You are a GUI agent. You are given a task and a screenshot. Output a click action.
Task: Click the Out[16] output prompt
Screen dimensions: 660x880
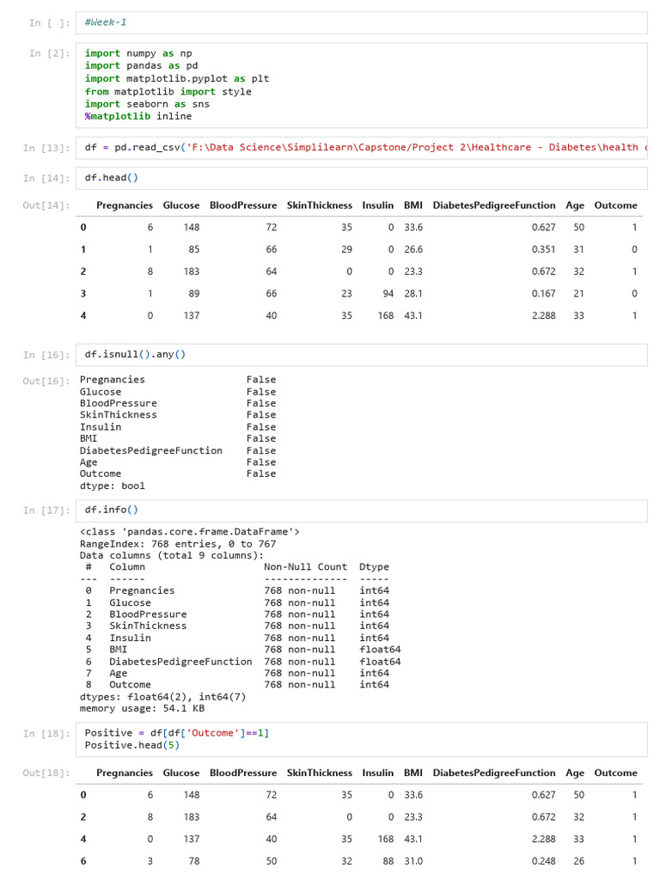coord(46,380)
